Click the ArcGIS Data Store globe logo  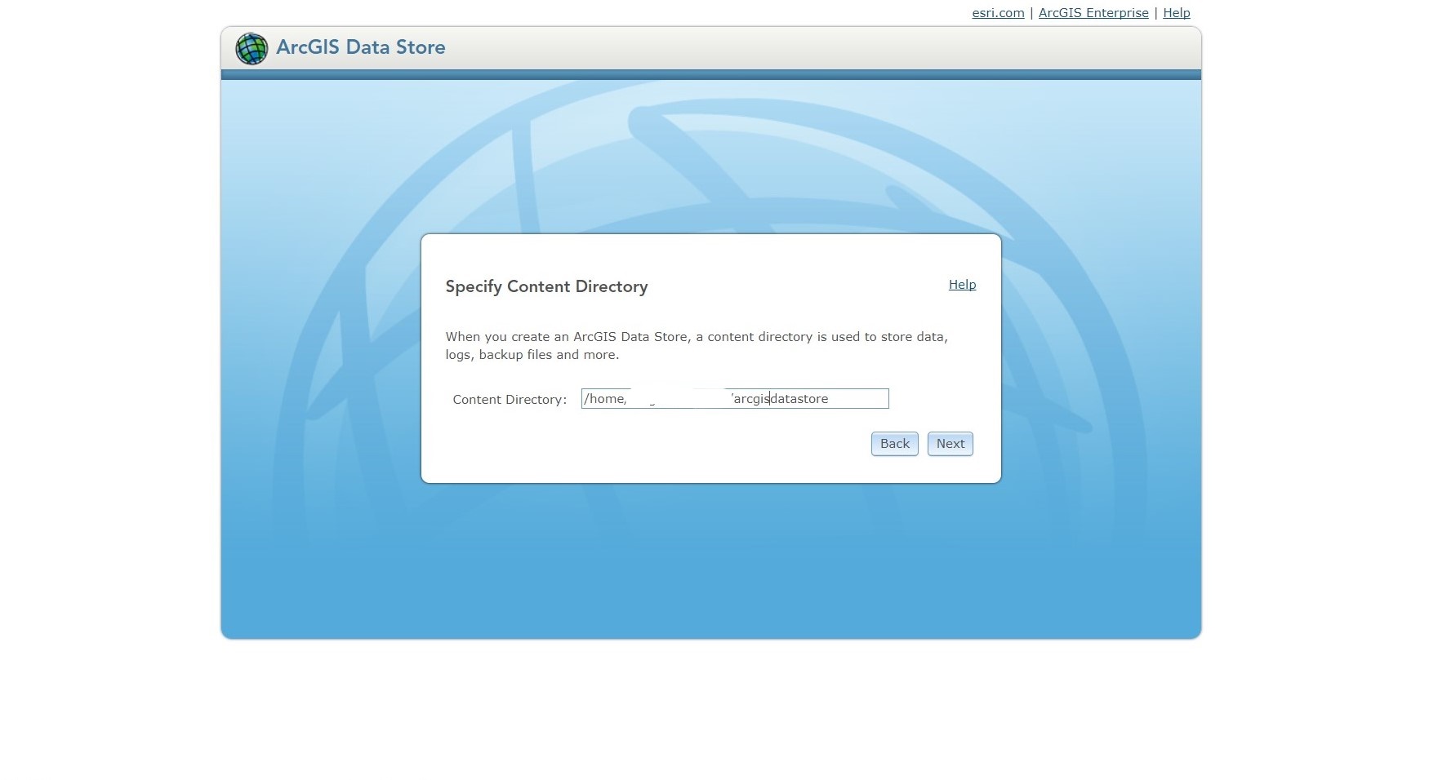click(252, 49)
